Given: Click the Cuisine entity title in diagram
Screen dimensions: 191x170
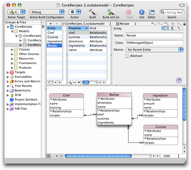Looking at the screenshot, I should coord(161,127).
